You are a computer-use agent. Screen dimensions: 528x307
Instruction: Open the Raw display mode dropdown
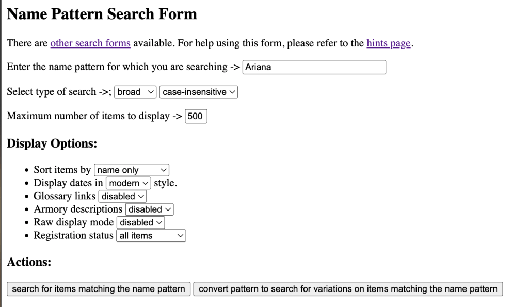click(x=141, y=222)
